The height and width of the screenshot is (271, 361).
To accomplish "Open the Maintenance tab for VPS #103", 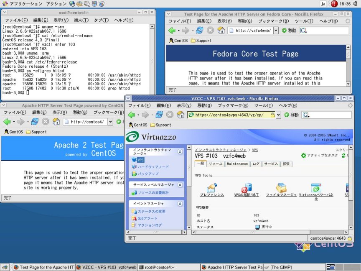I will point(237,164).
